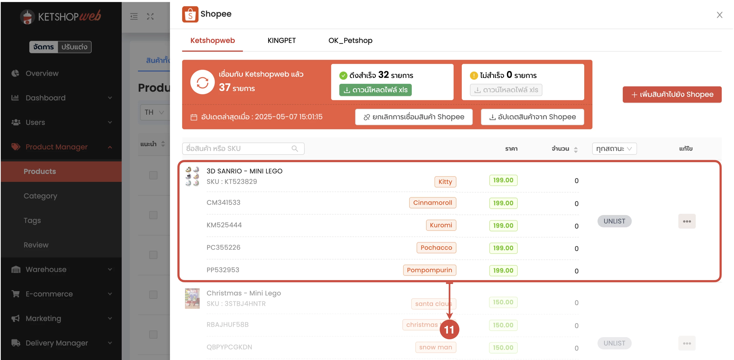The height and width of the screenshot is (360, 734).
Task: Download the successful items xls file
Action: 375,90
